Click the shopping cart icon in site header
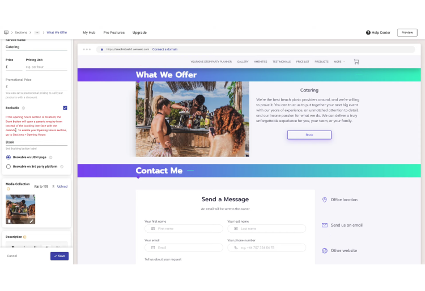This screenshot has height=291, width=425. 356,62
